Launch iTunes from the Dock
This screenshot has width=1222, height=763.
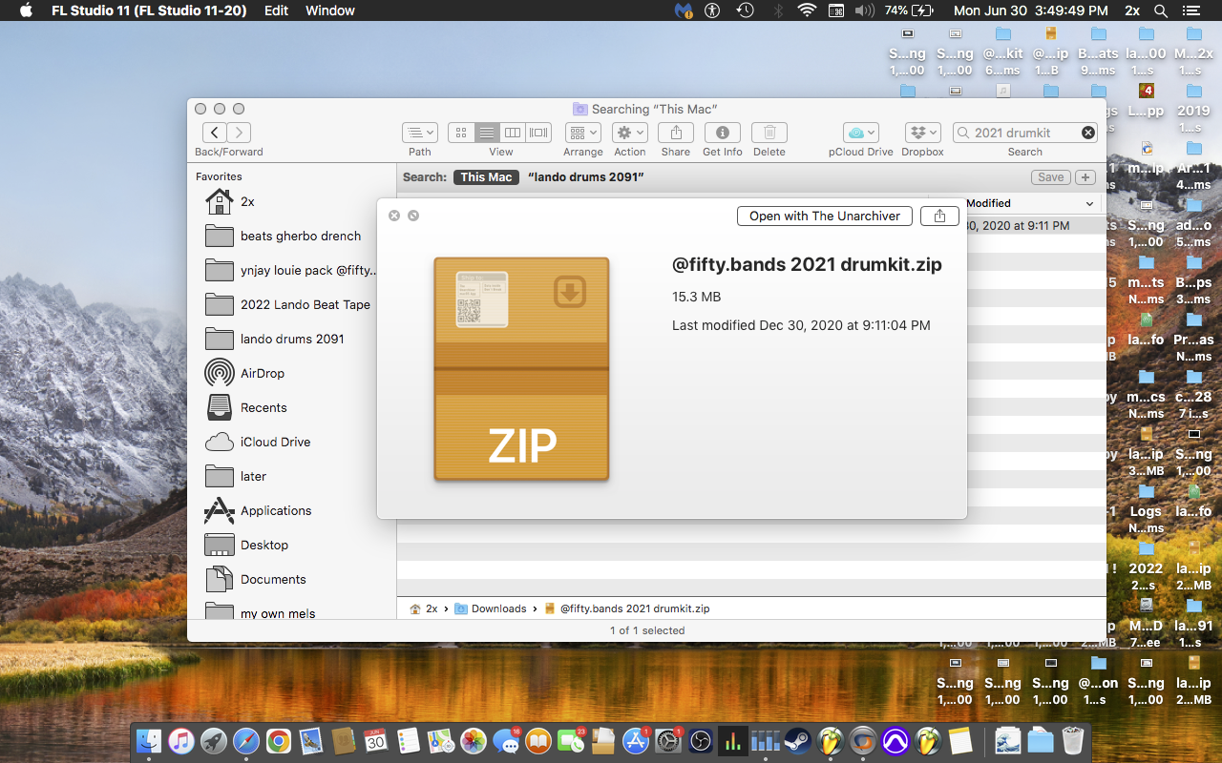(x=181, y=740)
